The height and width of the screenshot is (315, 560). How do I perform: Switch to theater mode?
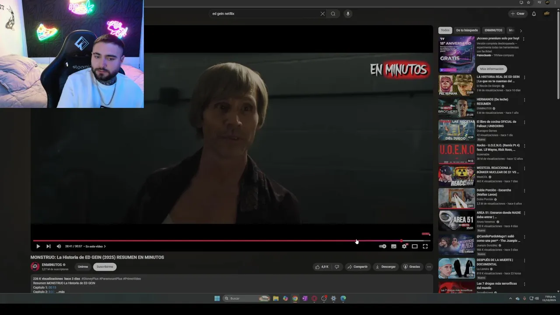pos(415,246)
